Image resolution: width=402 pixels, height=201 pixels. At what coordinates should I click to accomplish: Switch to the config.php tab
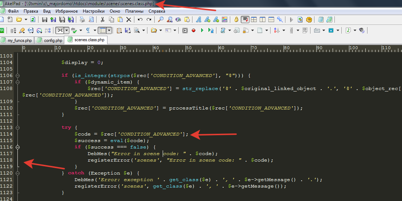coord(50,40)
